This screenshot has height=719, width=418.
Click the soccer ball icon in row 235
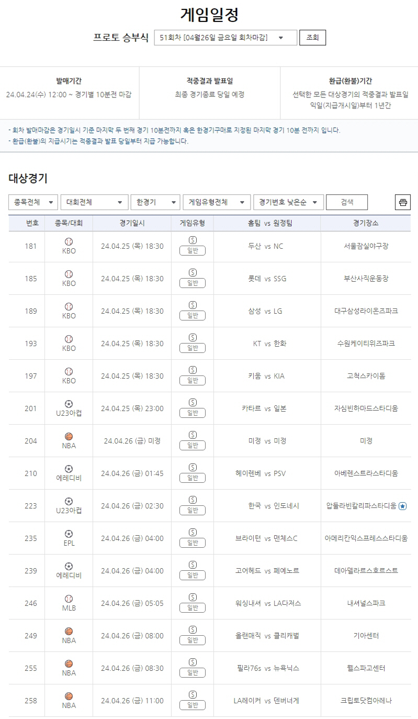coord(69,534)
